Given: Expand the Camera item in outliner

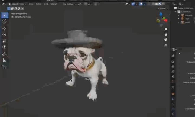Looking at the screenshot, I should [x=179, y=15].
